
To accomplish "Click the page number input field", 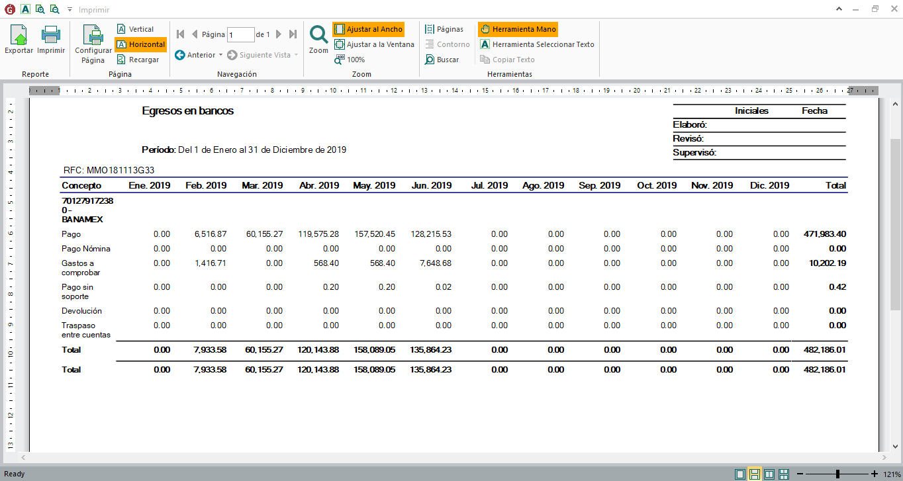I will click(241, 34).
